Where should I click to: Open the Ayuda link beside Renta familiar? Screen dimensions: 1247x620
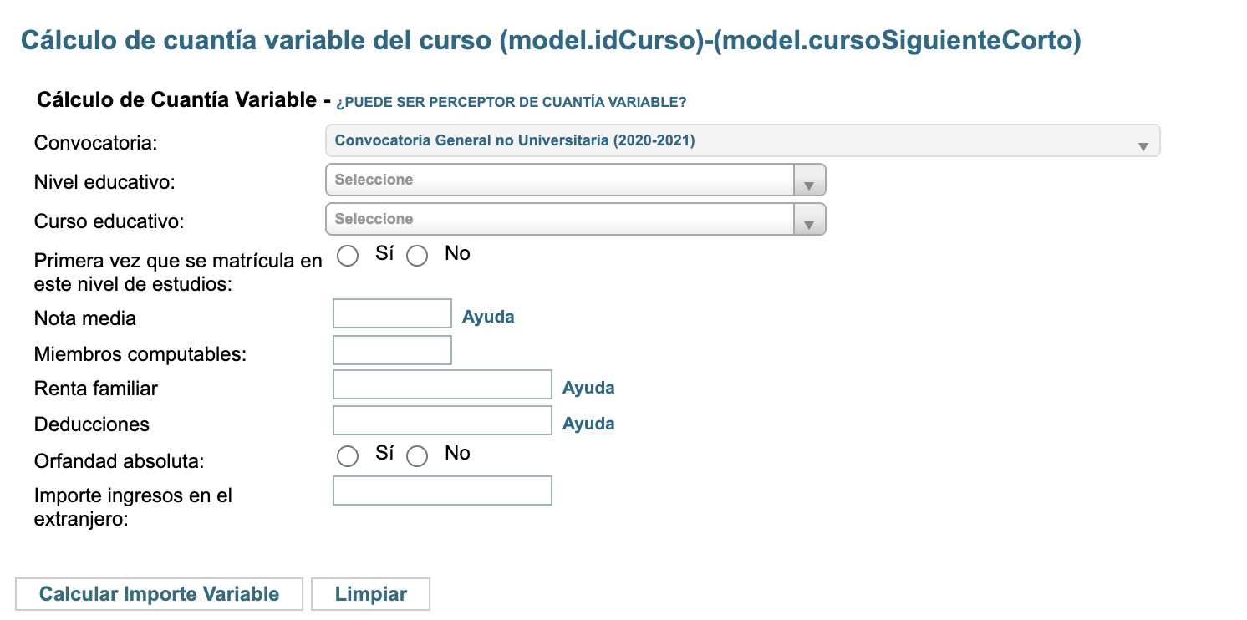(x=588, y=387)
